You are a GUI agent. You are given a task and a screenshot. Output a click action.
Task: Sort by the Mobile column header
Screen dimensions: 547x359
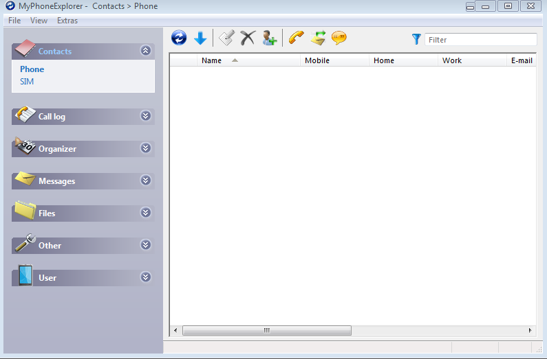334,60
